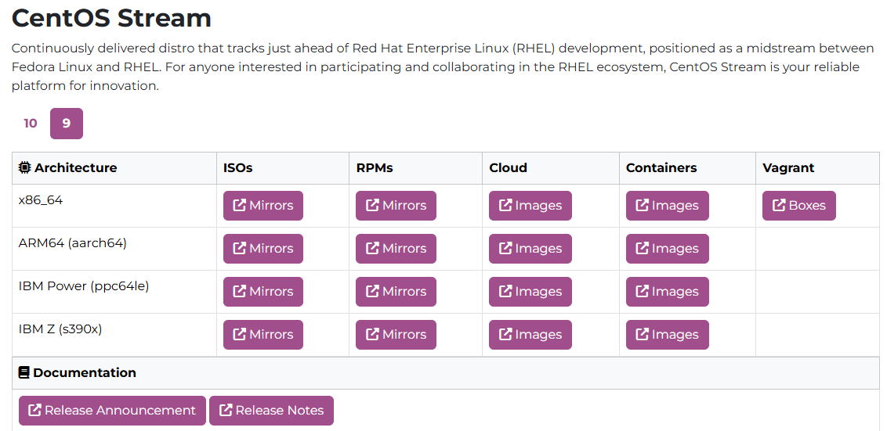Image resolution: width=887 pixels, height=431 pixels.
Task: Open IBM Power Cloud Images
Action: (x=530, y=292)
